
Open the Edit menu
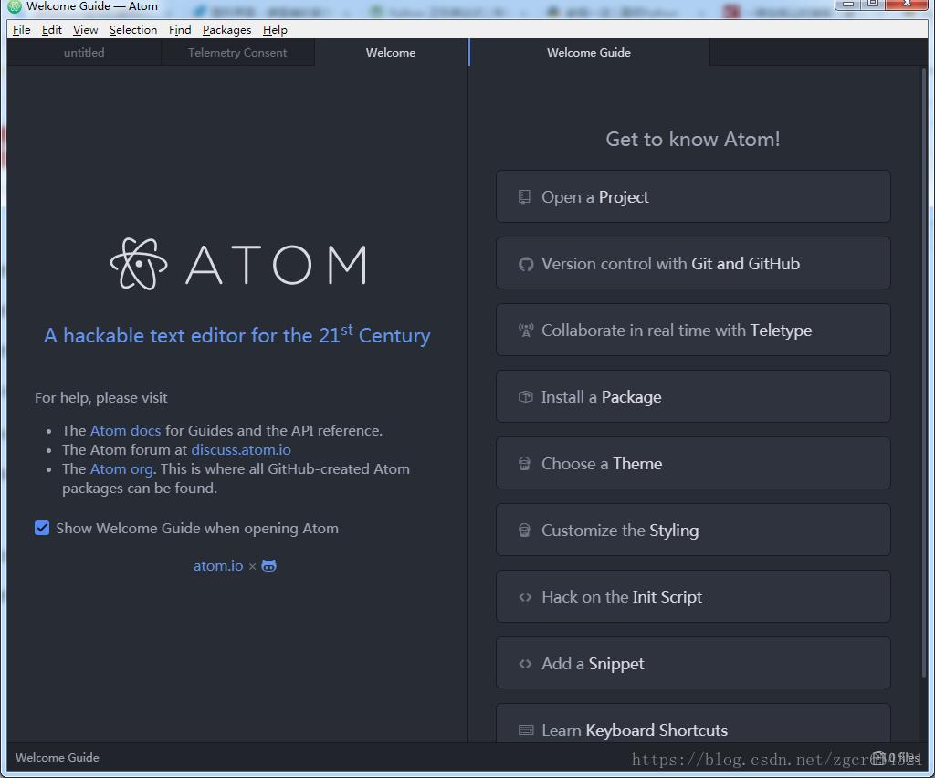pyautogui.click(x=52, y=30)
